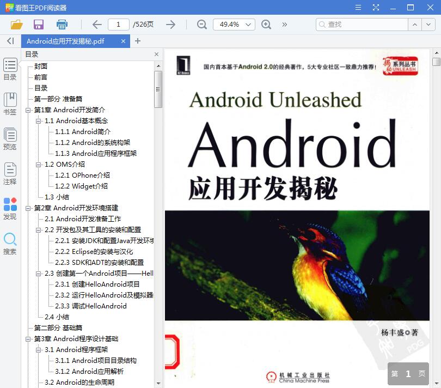Jump to 1.1.2 Android的系统构架
This screenshot has height=388, width=441.
pos(93,142)
